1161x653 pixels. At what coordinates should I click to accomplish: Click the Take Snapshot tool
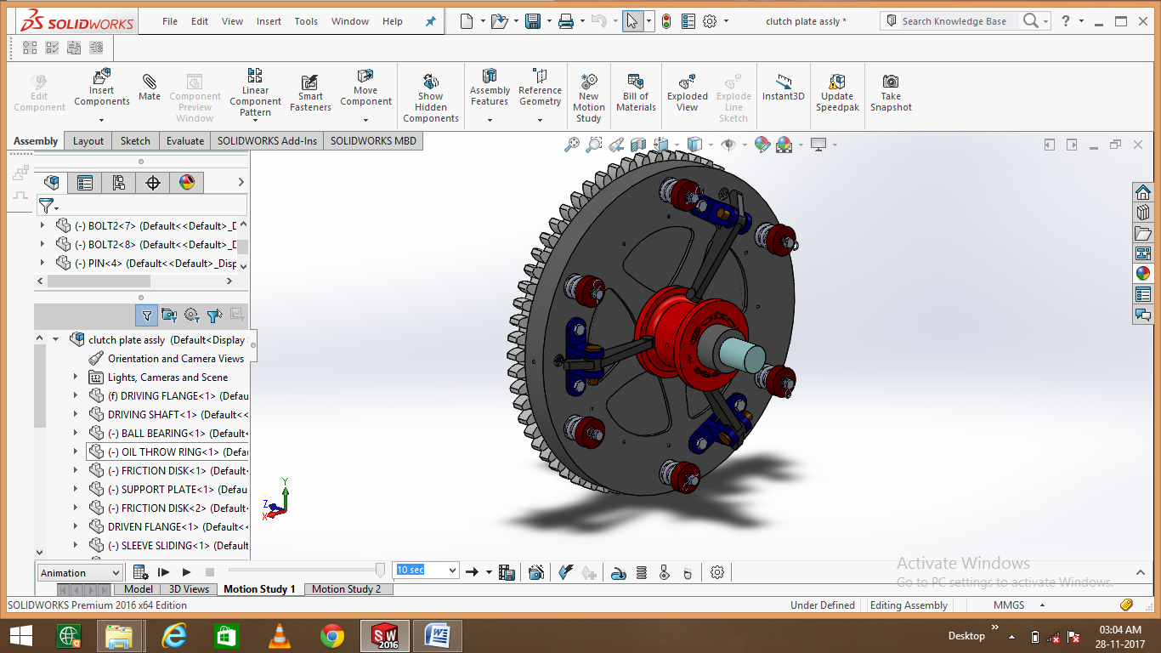click(890, 89)
